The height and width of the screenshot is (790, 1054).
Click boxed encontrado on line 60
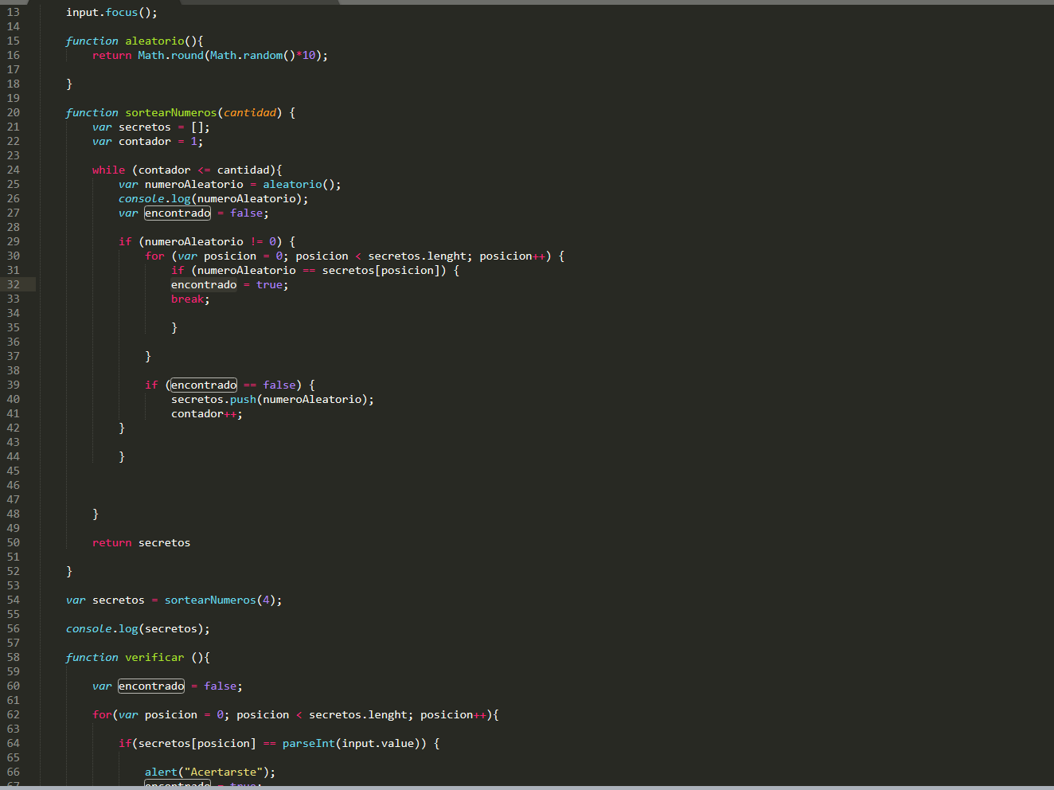coord(151,686)
